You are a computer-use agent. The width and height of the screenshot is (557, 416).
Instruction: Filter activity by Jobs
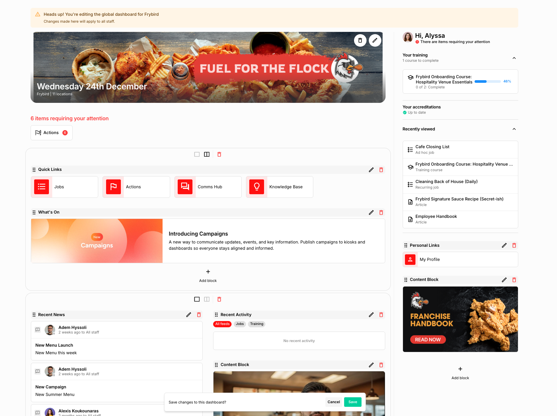(240, 324)
